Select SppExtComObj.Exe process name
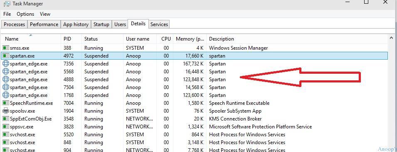This screenshot has width=397, height=152. click(x=31, y=119)
